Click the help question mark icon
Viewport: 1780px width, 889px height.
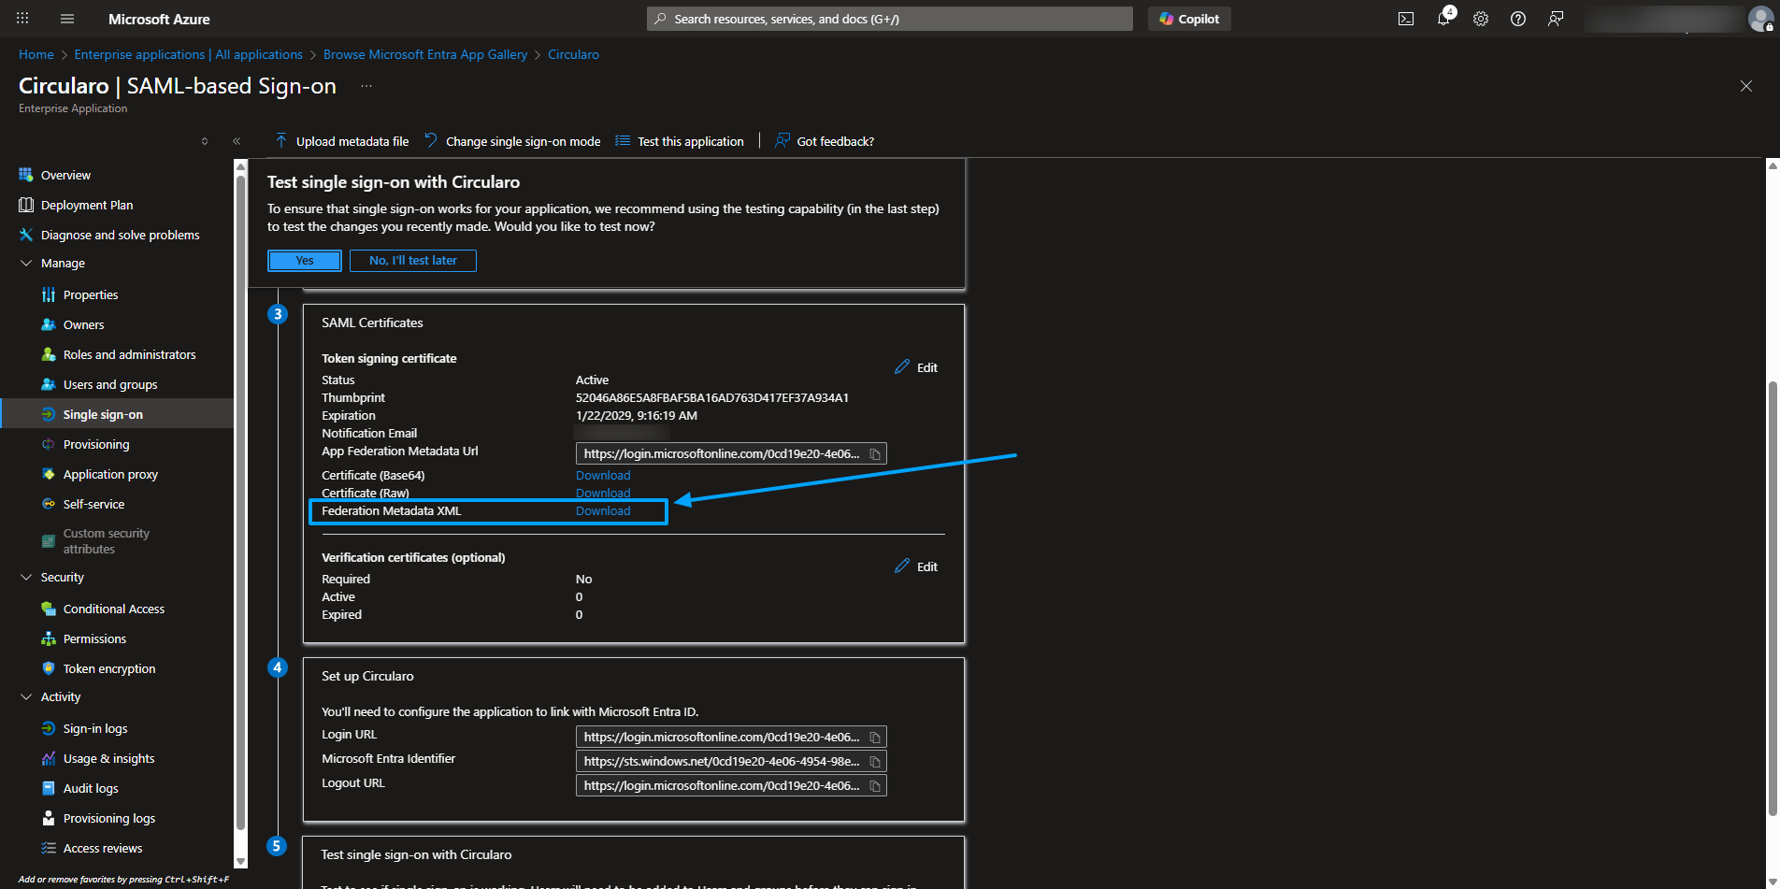(x=1518, y=19)
